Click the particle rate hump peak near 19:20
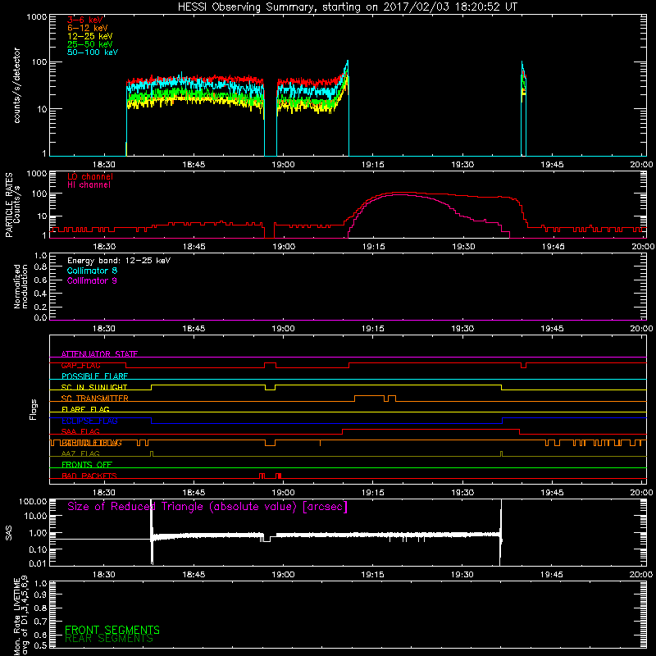The width and height of the screenshot is (656, 656). tap(402, 194)
